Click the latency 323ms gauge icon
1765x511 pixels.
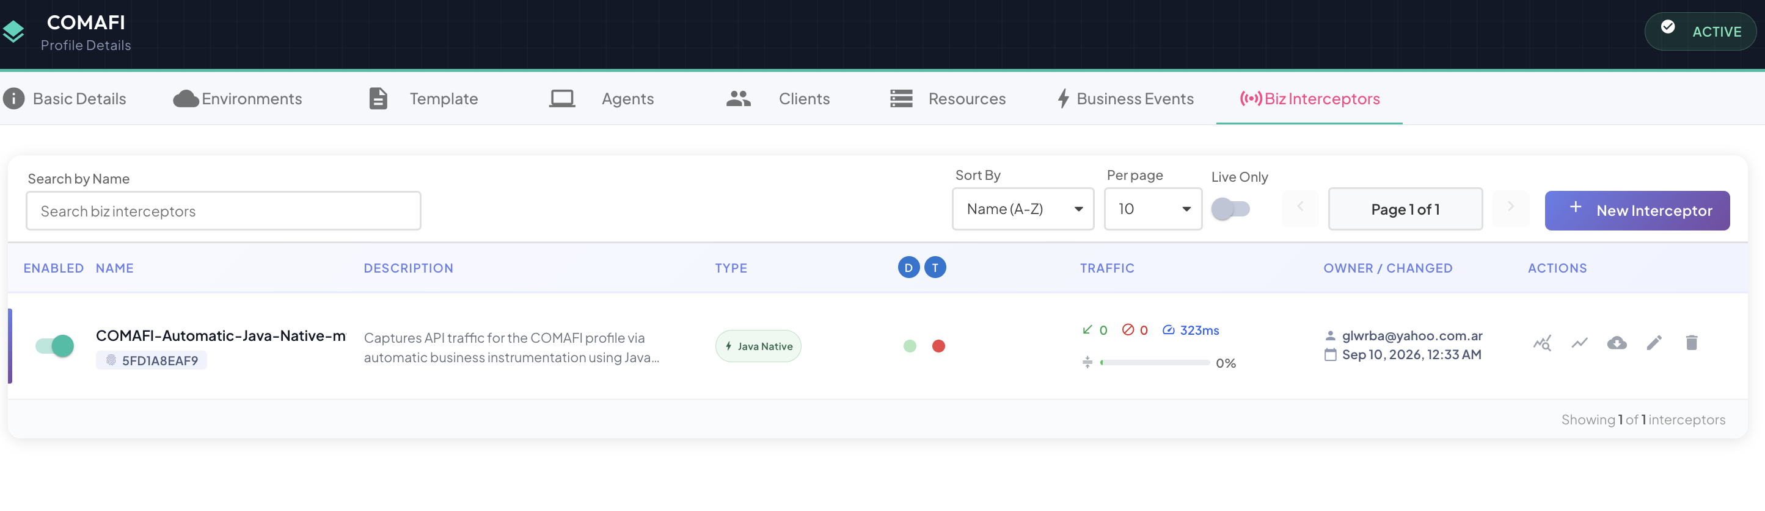coord(1169,331)
